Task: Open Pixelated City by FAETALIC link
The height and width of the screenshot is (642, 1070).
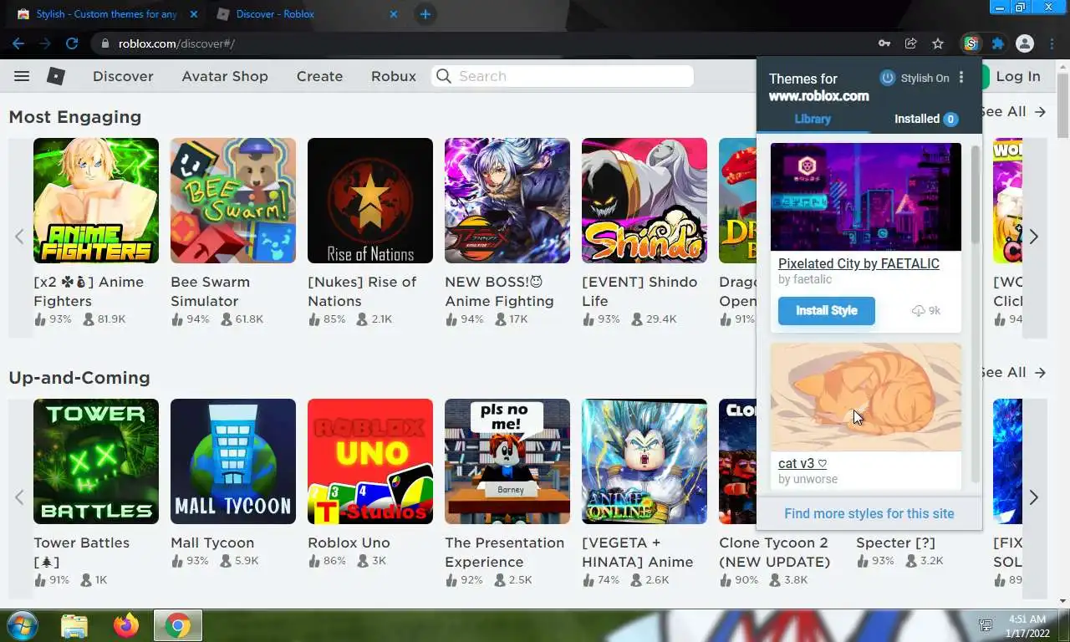Action: pyautogui.click(x=859, y=263)
